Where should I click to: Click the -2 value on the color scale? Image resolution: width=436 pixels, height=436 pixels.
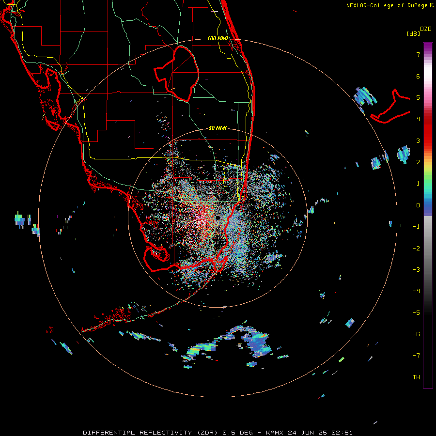pos(416,249)
